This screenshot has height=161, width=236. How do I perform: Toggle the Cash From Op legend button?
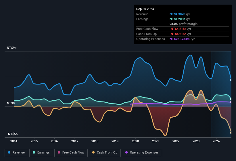(105, 153)
